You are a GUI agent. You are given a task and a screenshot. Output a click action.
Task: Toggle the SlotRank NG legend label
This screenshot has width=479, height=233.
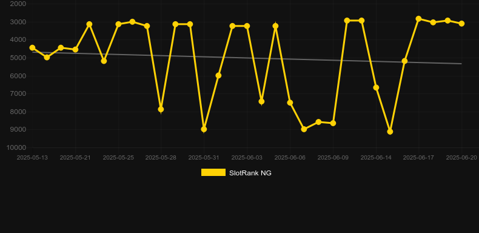coord(250,173)
